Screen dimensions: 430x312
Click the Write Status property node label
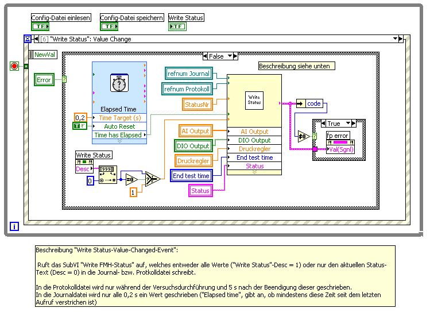tap(94, 155)
